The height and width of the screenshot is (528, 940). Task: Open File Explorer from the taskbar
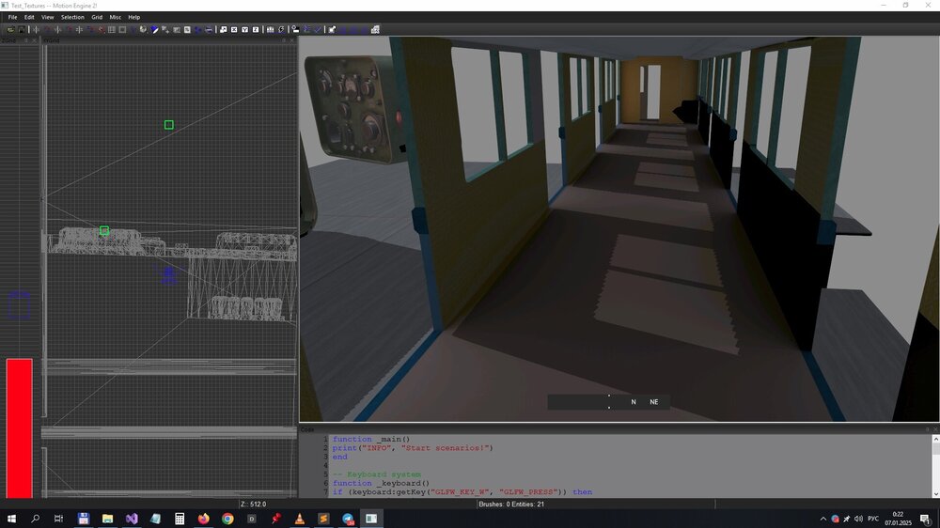pyautogui.click(x=107, y=519)
